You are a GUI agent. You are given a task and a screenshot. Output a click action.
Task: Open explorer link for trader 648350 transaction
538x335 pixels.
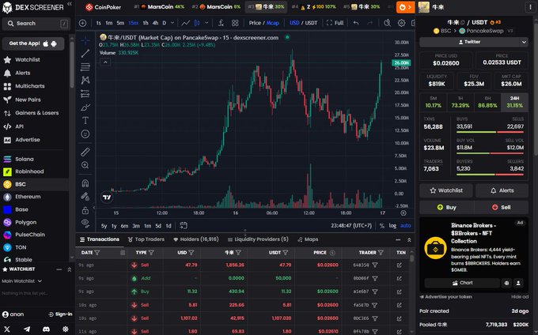(399, 265)
